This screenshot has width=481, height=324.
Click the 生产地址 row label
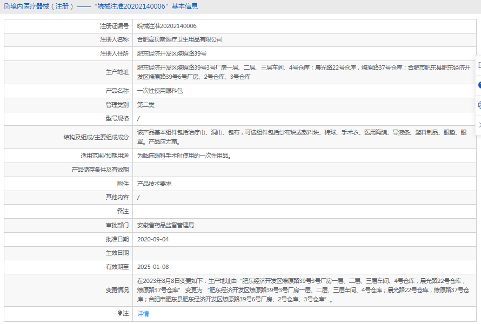point(117,72)
